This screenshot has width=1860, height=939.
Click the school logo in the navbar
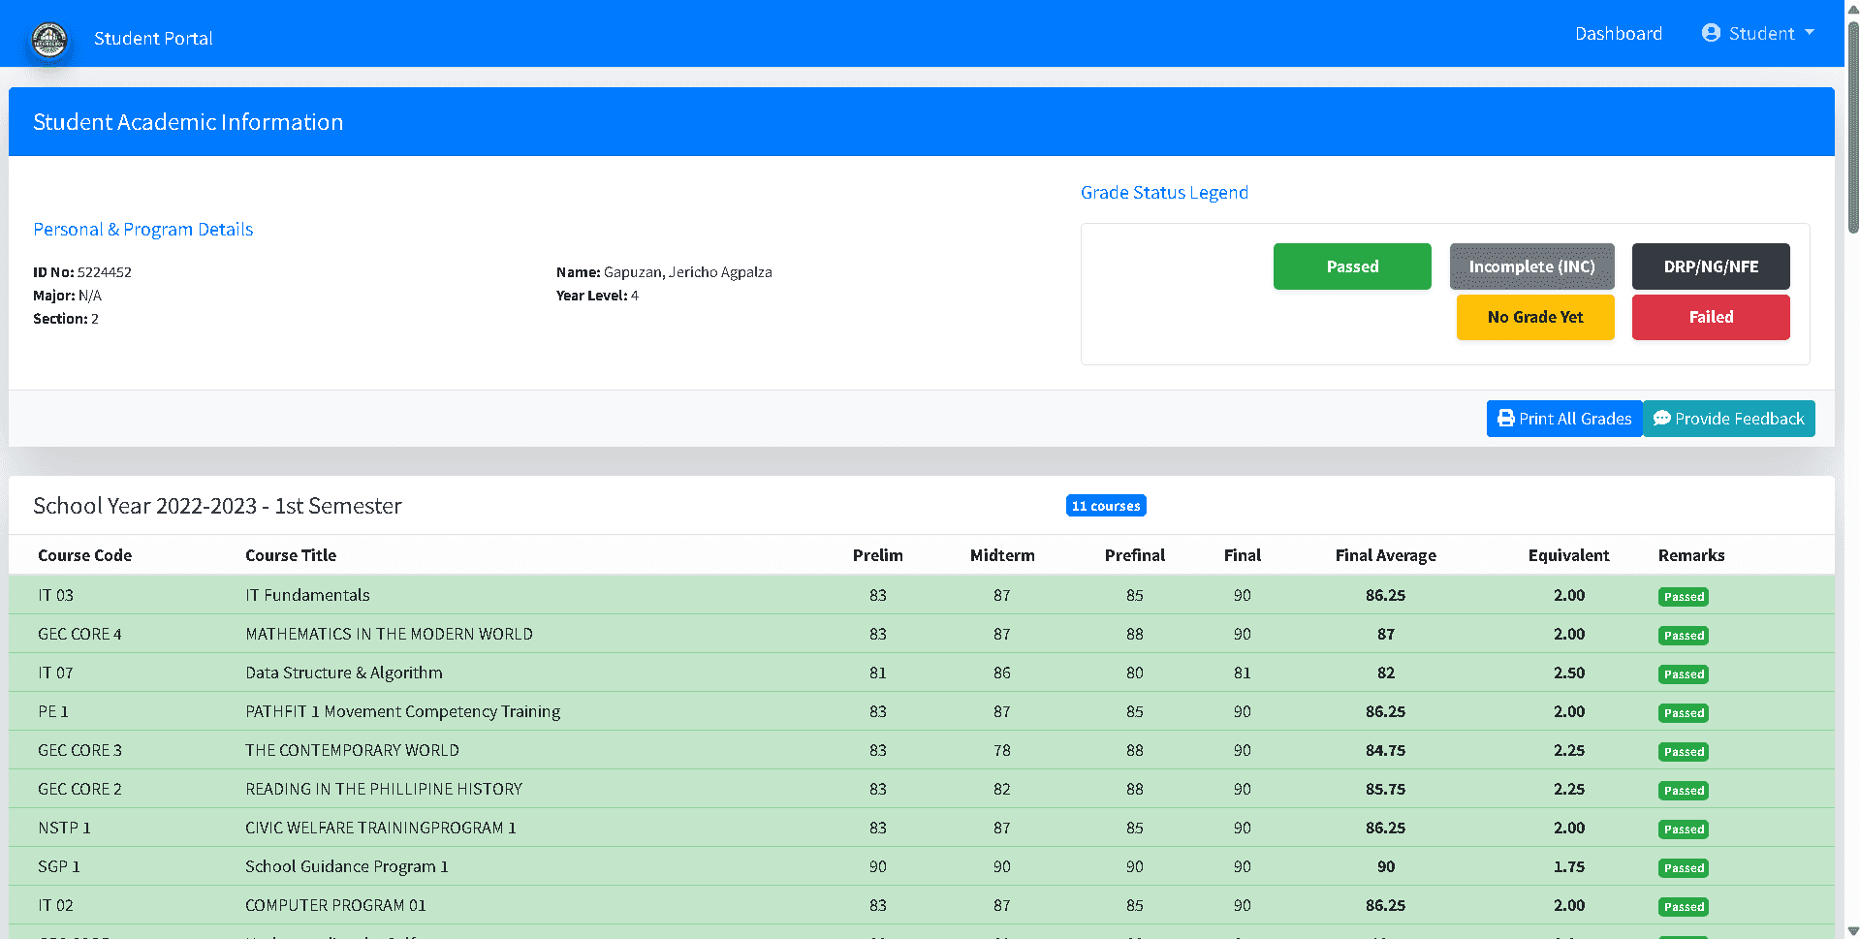[x=49, y=39]
